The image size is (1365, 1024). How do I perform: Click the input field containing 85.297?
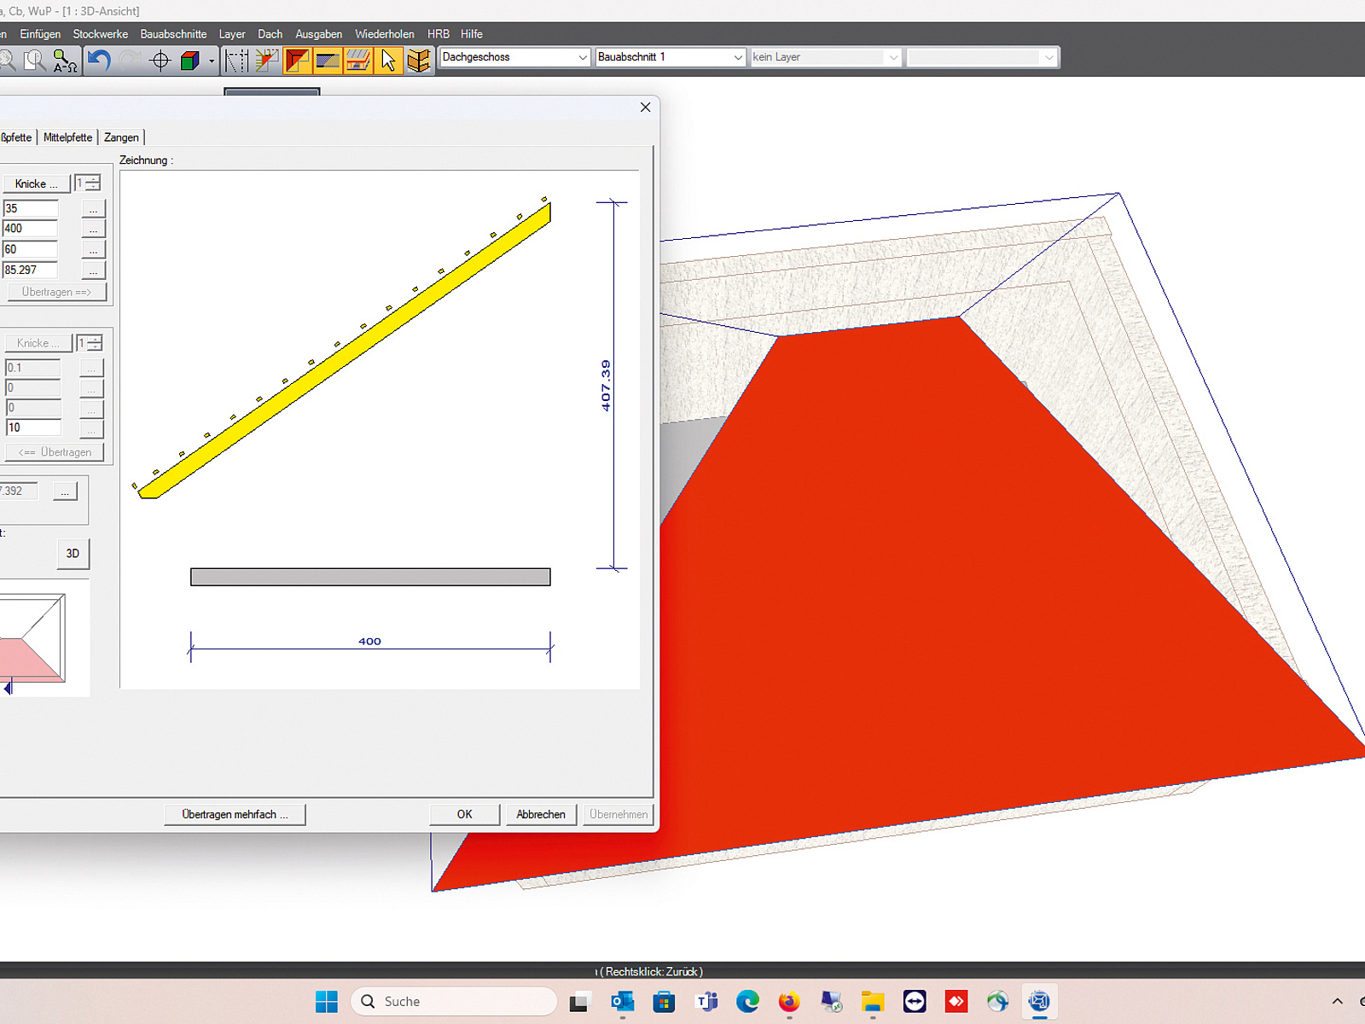coord(31,270)
